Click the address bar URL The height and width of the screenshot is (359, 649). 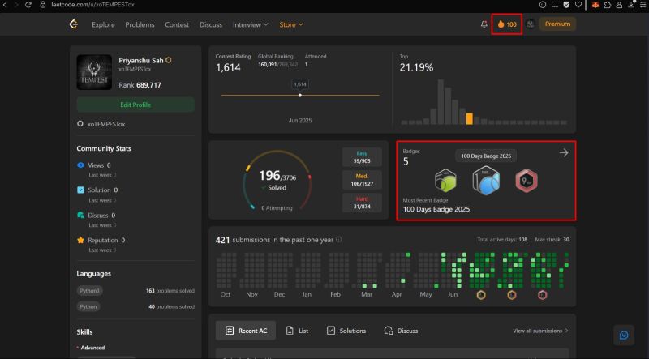(x=92, y=5)
